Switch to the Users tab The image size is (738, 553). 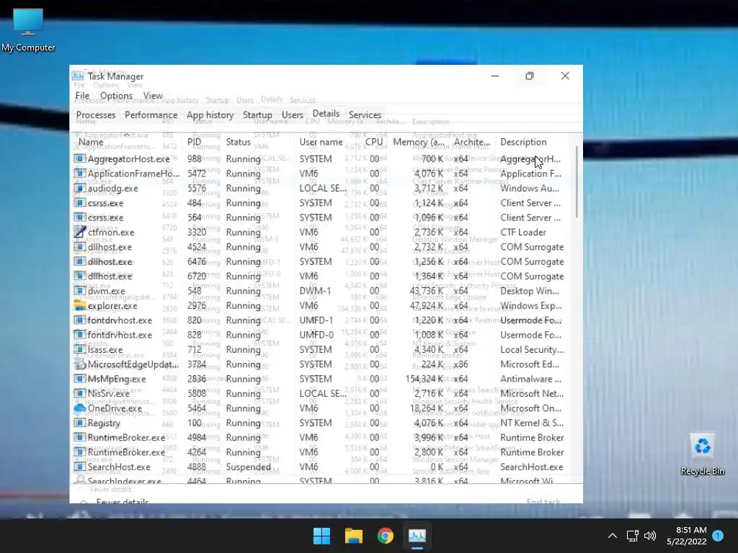click(x=293, y=114)
